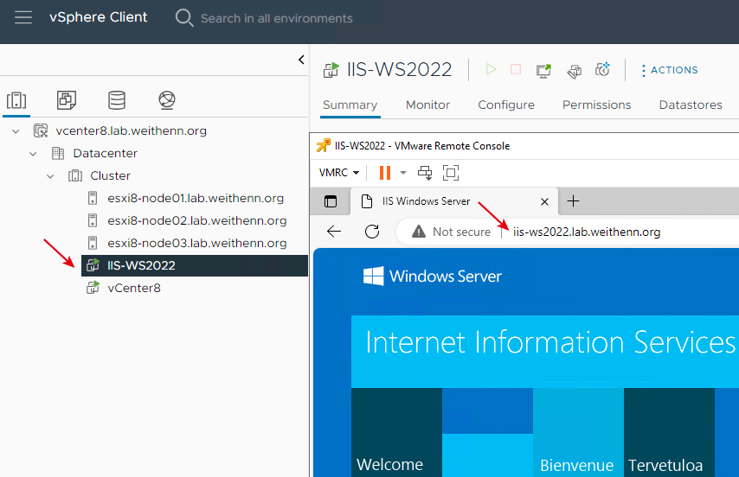Select host esxi8-node01.lab.weithenn.org
This screenshot has width=739, height=477.
pos(196,198)
